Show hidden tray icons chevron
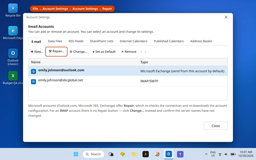This screenshot has height=160, width=256. pos(206,154)
